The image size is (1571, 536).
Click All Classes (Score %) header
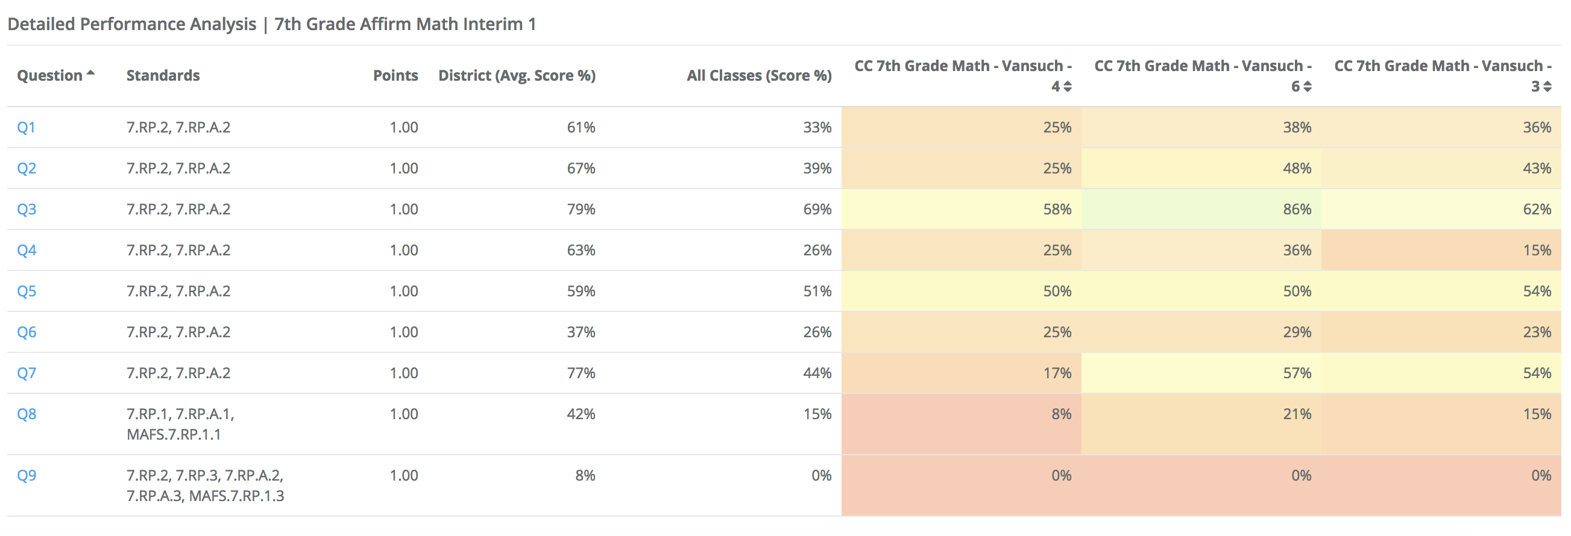758,75
